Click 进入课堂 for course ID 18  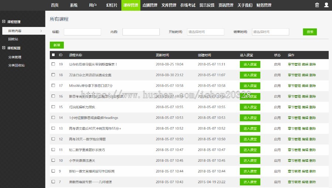(250, 75)
